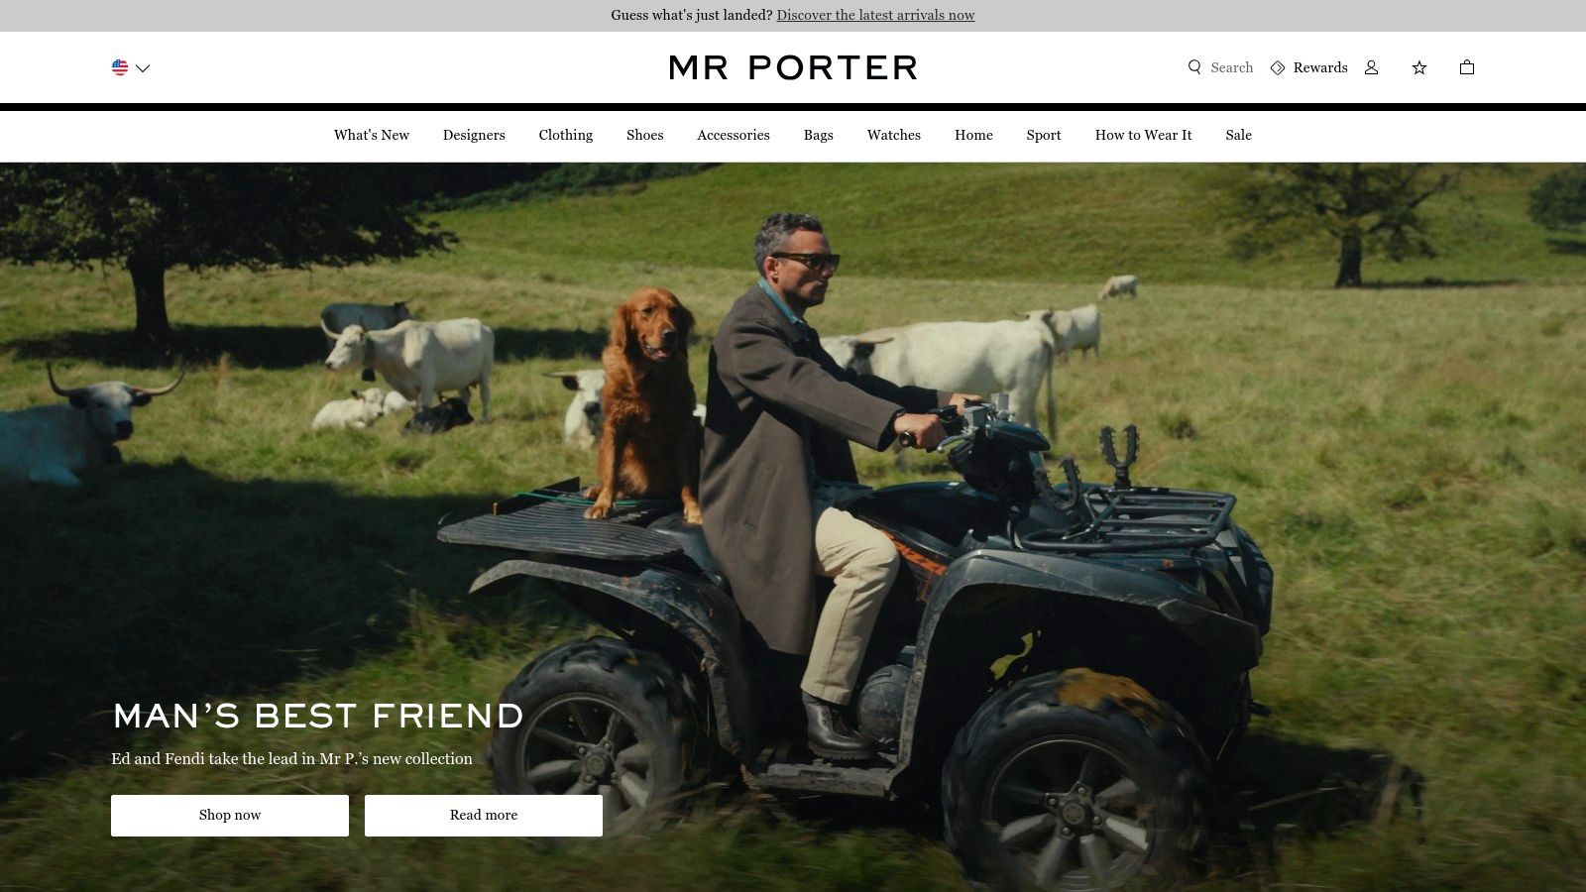Open the Sale section
This screenshot has width=1586, height=892.
point(1239,135)
